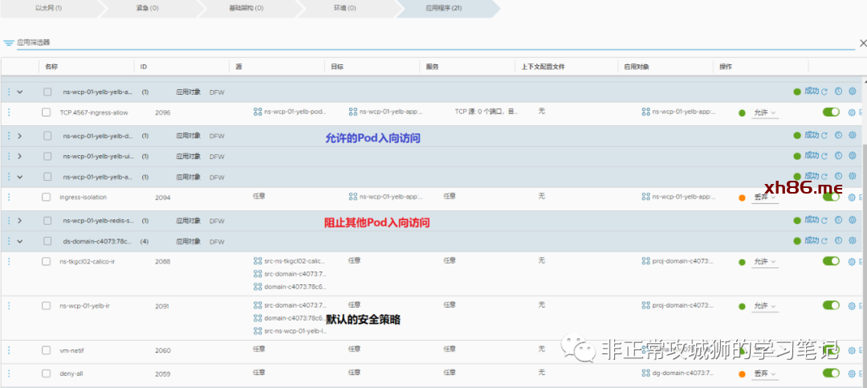The height and width of the screenshot is (388, 867).
Task: Switch to the 以太网 (1) tab
Action: tap(49, 8)
